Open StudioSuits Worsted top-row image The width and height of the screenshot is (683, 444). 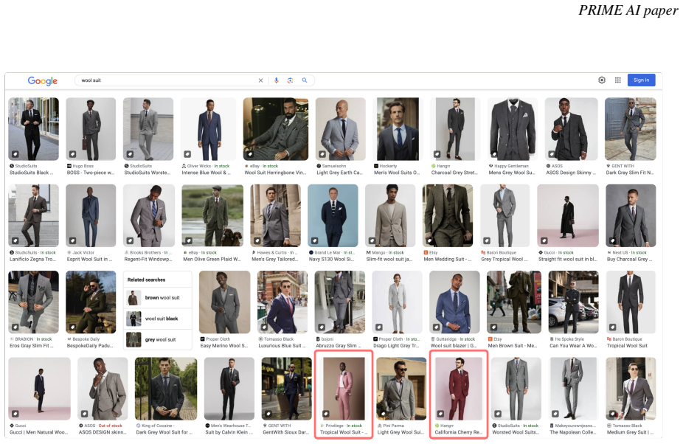tap(148, 129)
